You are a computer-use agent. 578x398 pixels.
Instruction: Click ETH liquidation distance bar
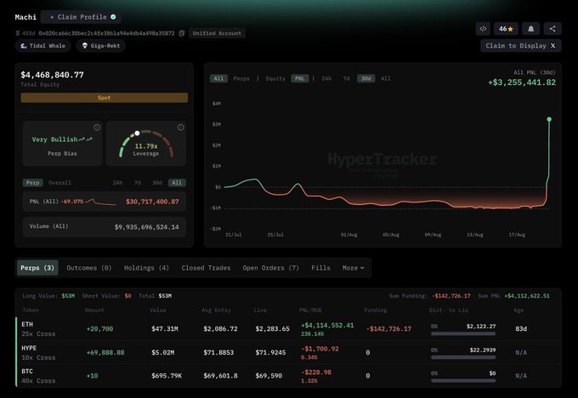tap(463, 333)
